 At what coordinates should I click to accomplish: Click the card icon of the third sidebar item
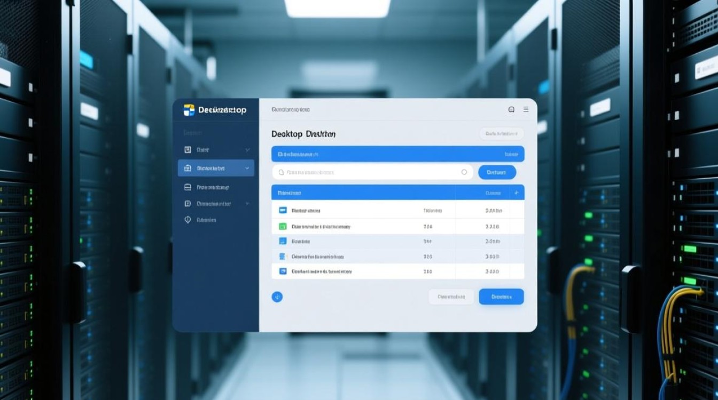(x=188, y=187)
